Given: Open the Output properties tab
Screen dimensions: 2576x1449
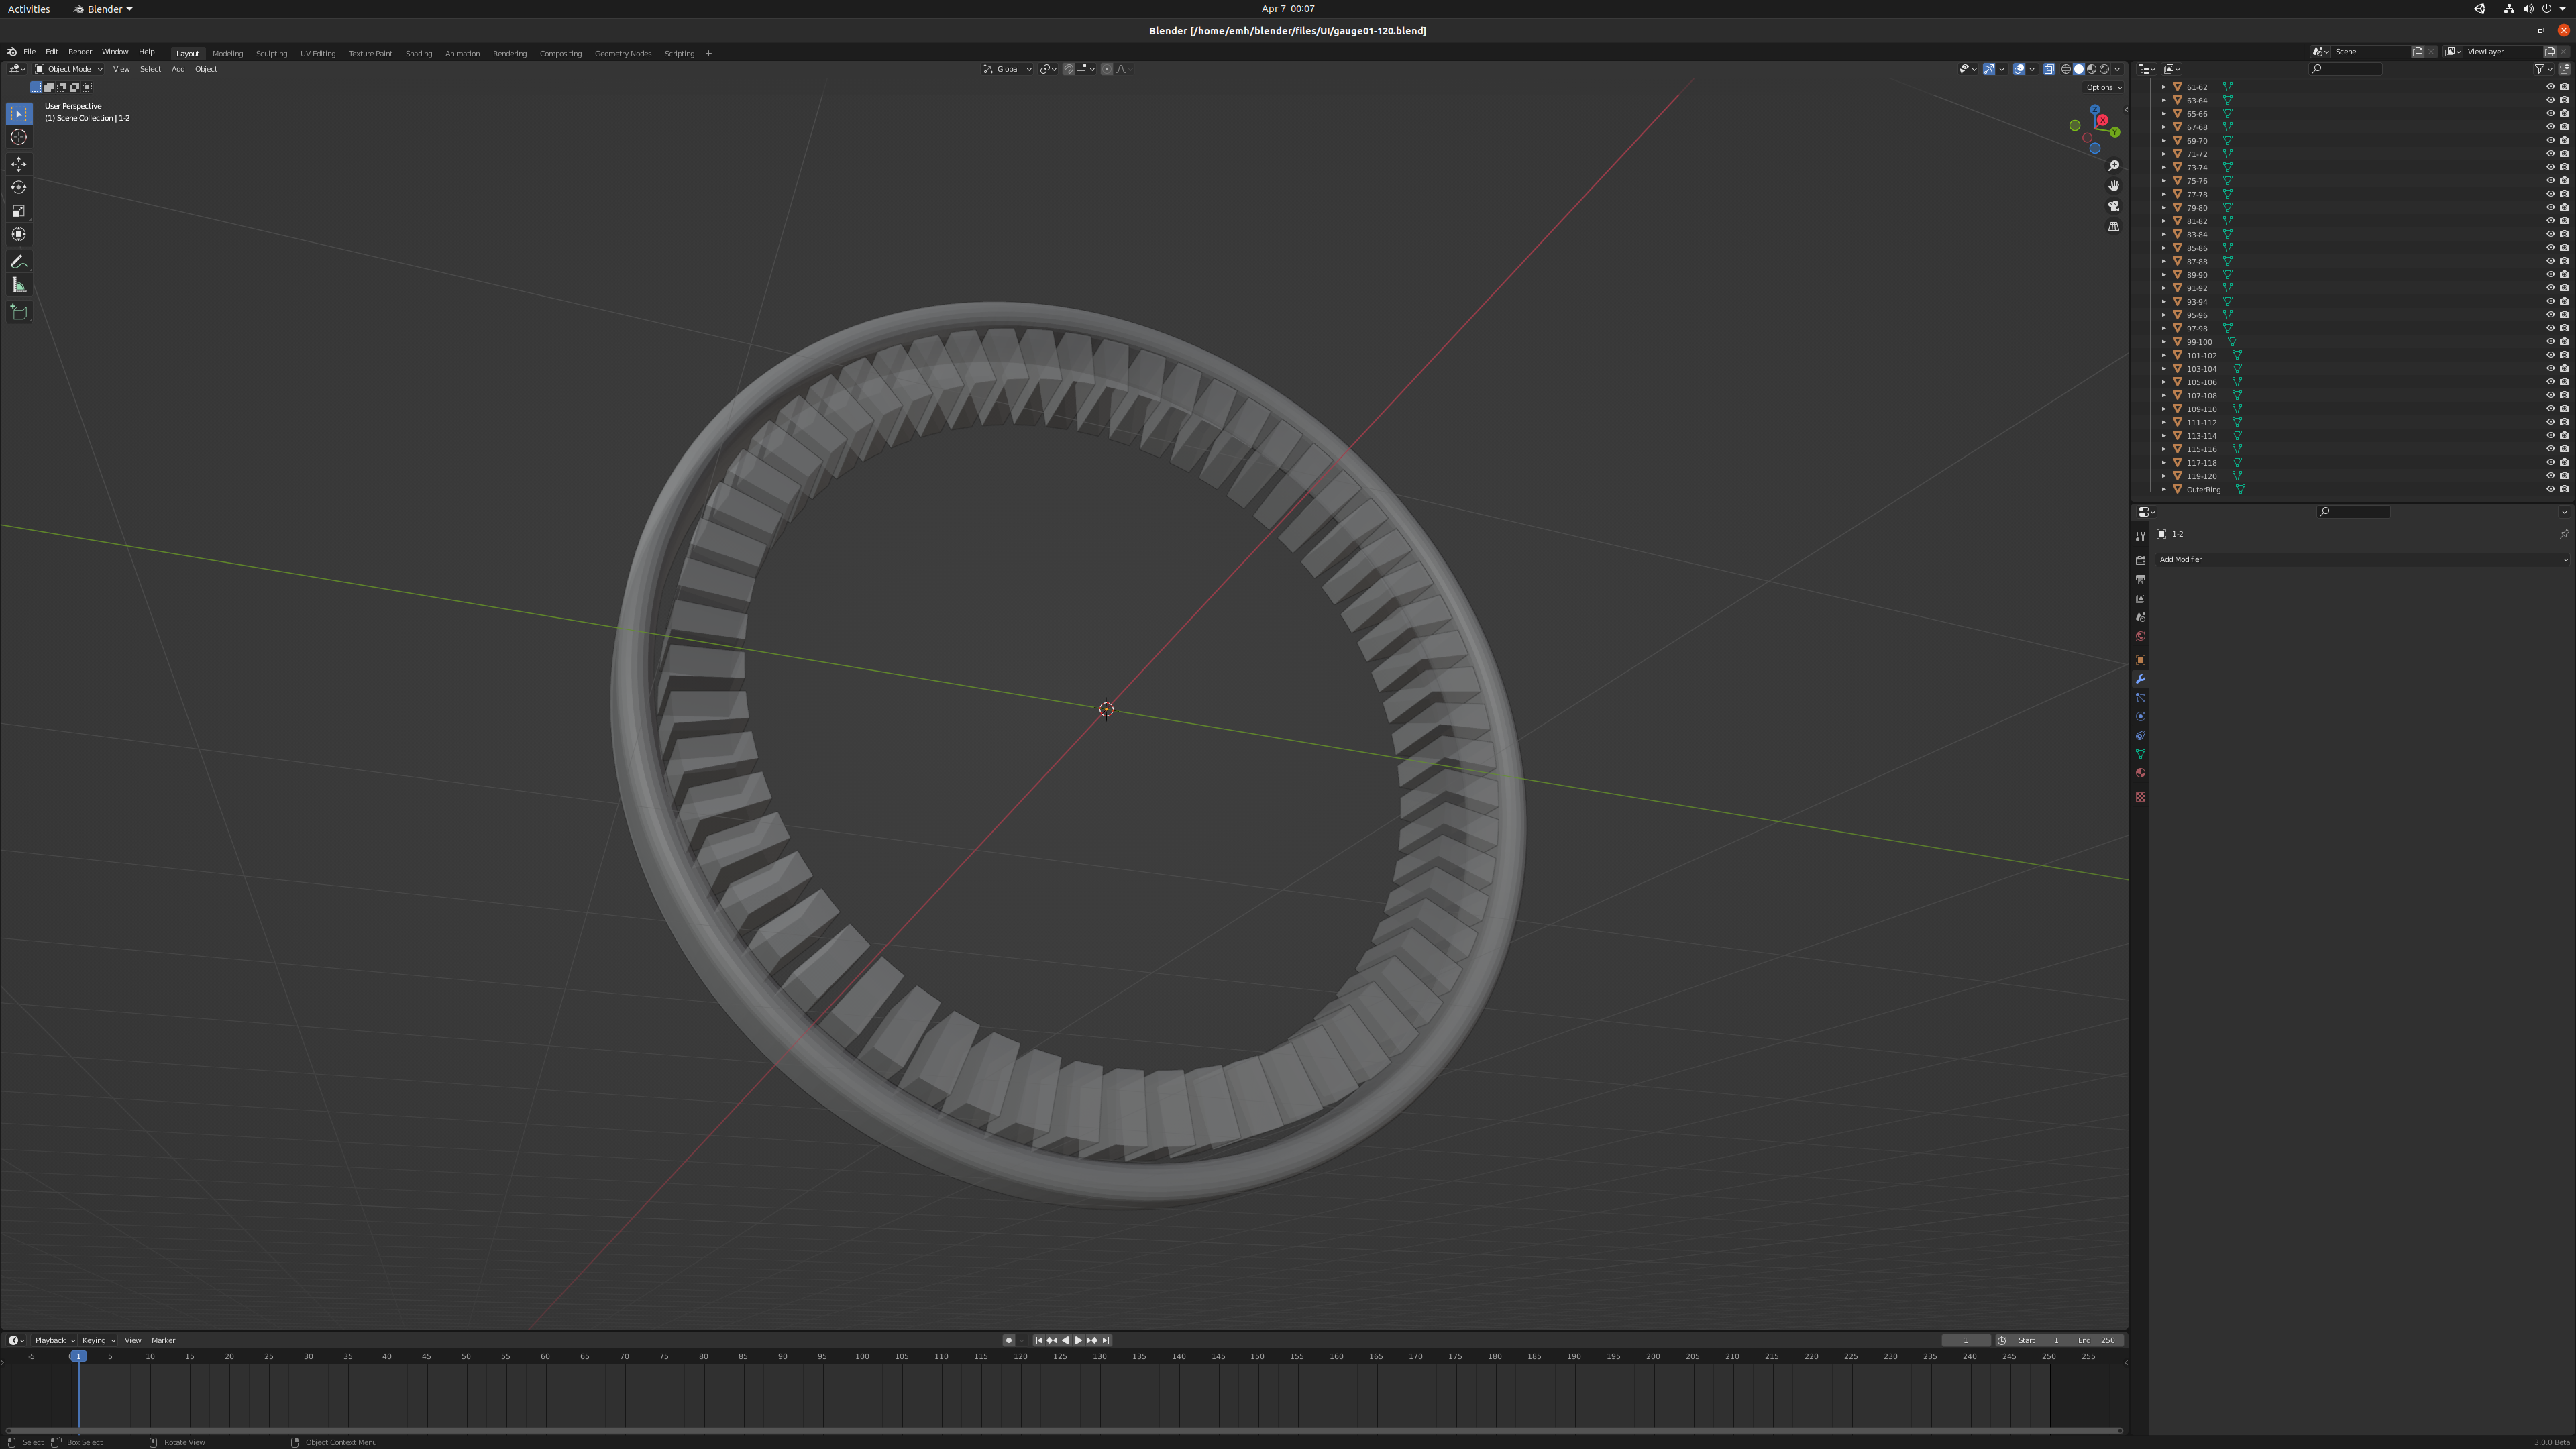Looking at the screenshot, I should 2140,580.
